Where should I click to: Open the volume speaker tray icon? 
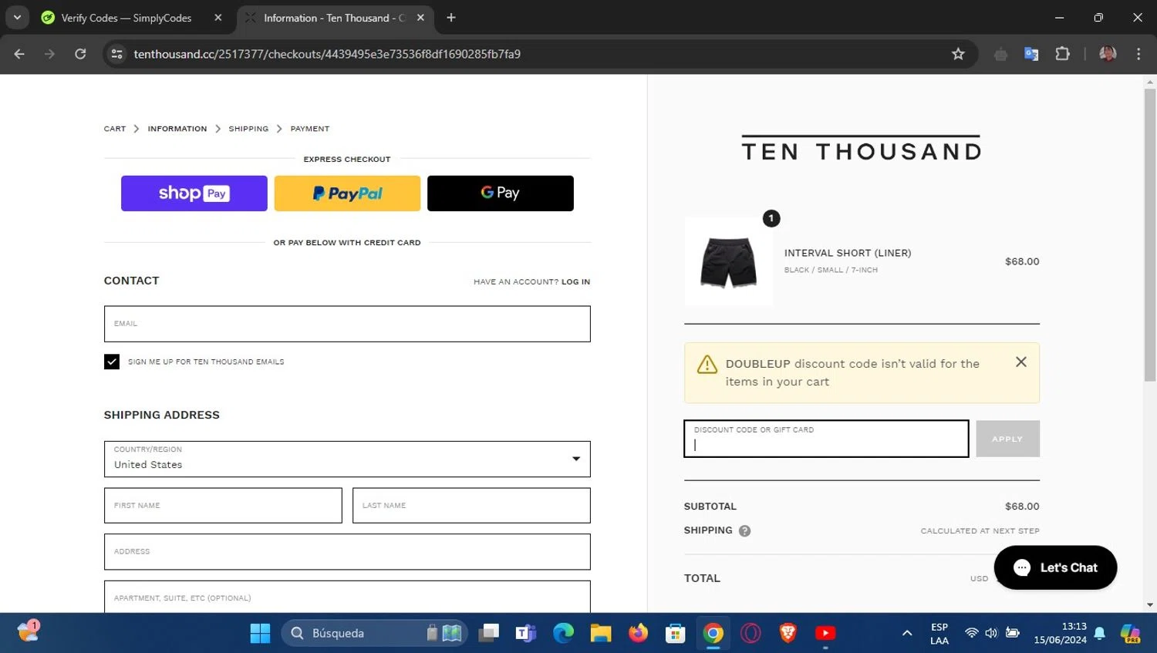pos(991,633)
